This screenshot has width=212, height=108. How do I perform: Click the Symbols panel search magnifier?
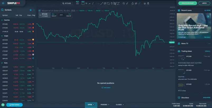[x=2, y=10]
